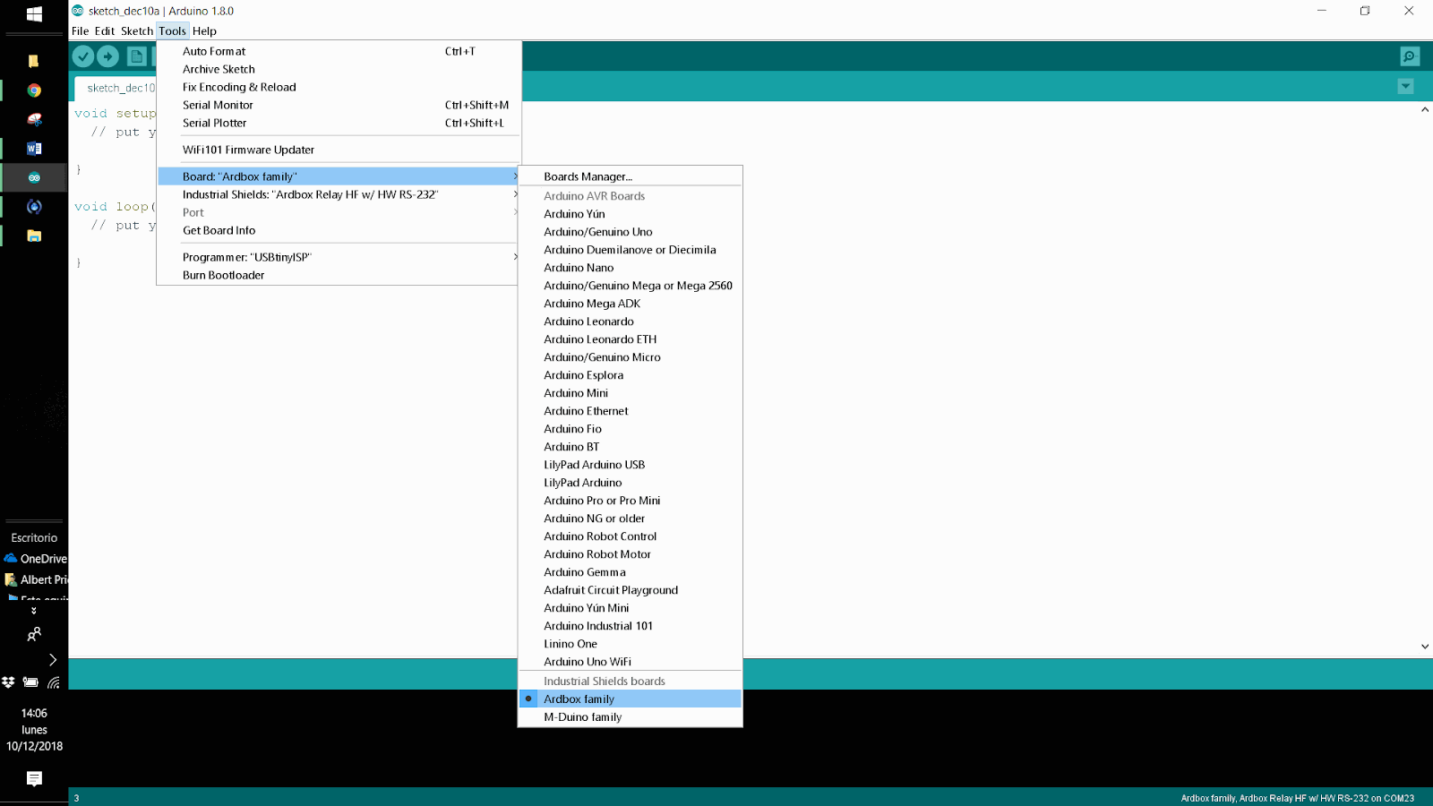
Task: Open Word from the taskbar
Action: tap(34, 149)
